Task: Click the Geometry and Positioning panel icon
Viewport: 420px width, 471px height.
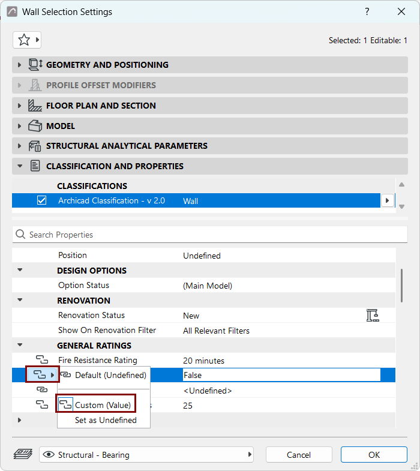Action: [35, 65]
